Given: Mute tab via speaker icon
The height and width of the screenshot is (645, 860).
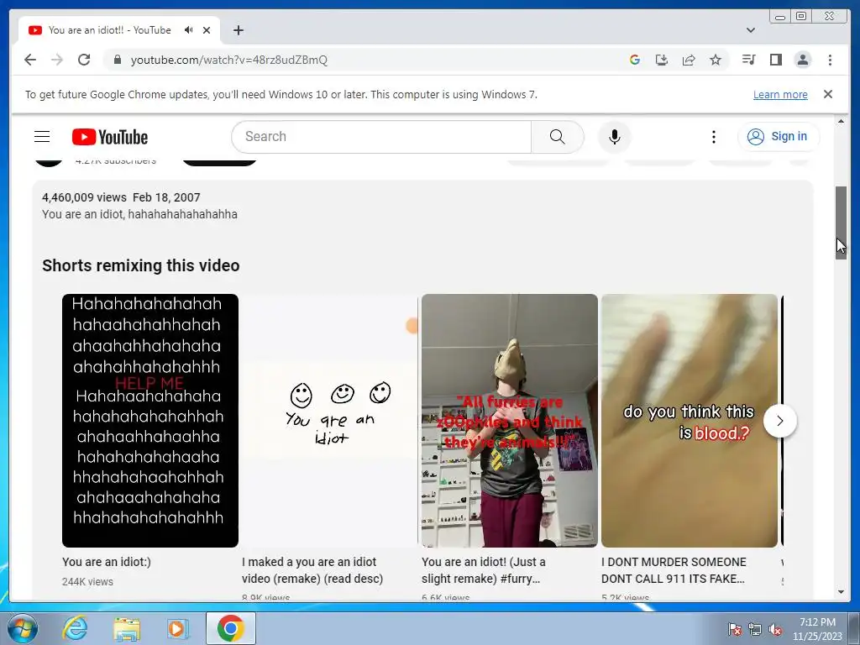Looking at the screenshot, I should (x=189, y=30).
